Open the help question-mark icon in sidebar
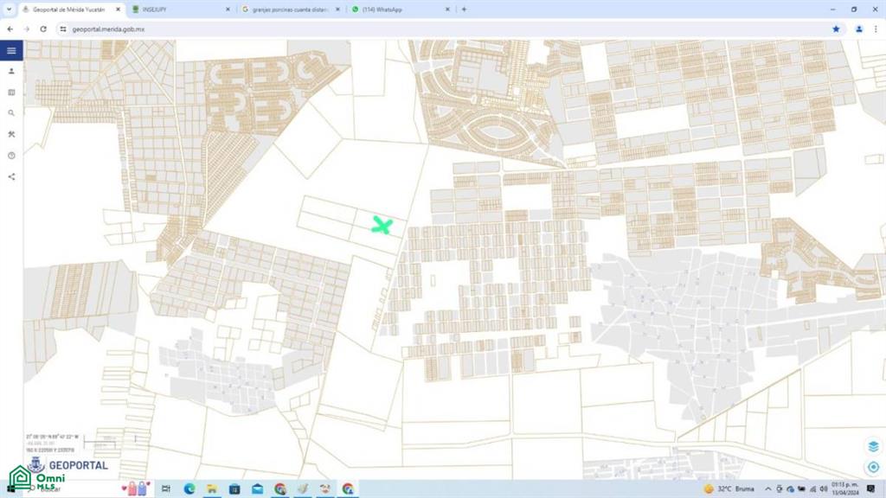Viewport: 886px width, 498px height. pyautogui.click(x=11, y=156)
